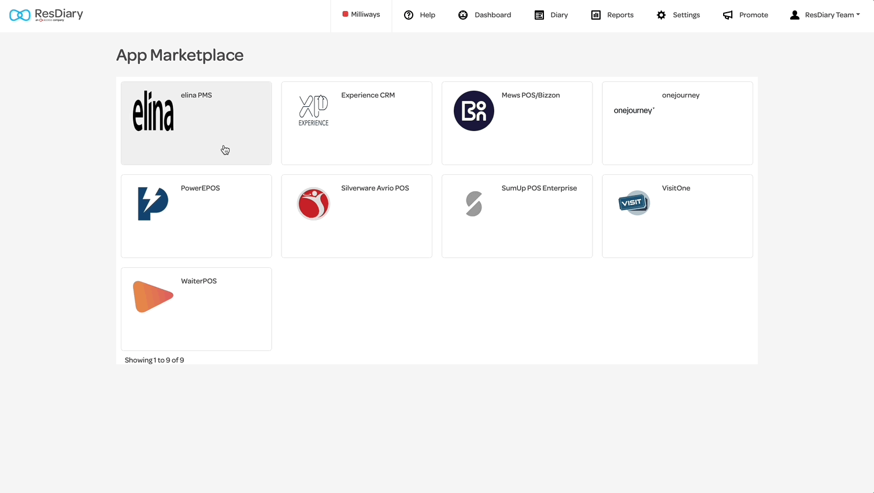Image resolution: width=874 pixels, height=493 pixels.
Task: Click the App Marketplace heading
Action: coord(180,55)
